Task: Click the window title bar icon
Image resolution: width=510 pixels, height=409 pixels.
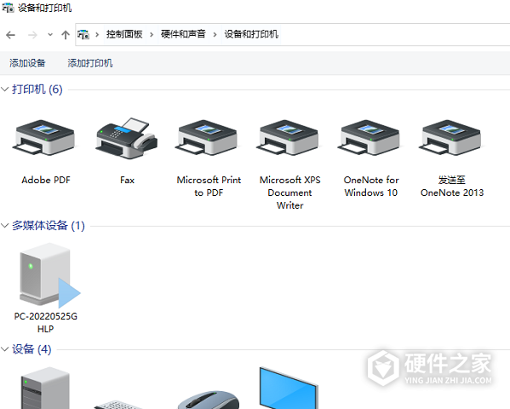Action: (x=8, y=8)
